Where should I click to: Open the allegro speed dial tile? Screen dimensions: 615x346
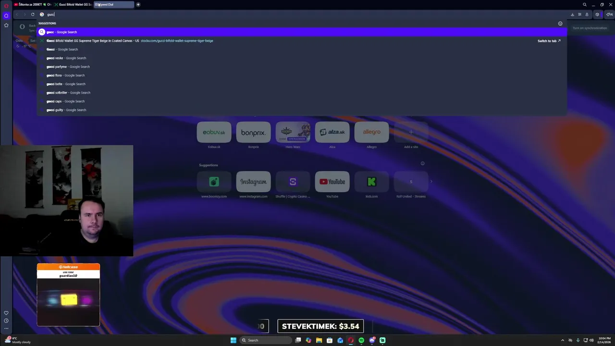371,132
